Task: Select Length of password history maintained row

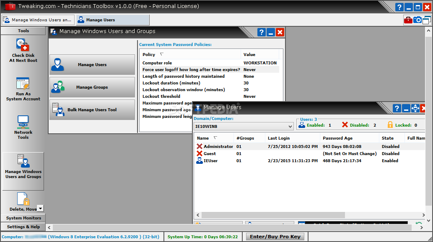Action: pyautogui.click(x=210, y=76)
